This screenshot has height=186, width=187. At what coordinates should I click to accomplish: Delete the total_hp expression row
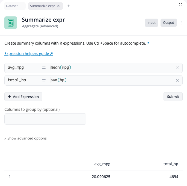click(x=177, y=80)
